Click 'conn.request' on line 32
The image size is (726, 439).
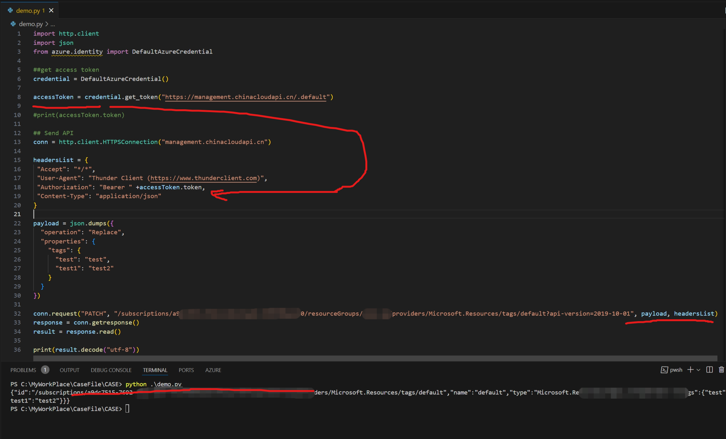55,314
